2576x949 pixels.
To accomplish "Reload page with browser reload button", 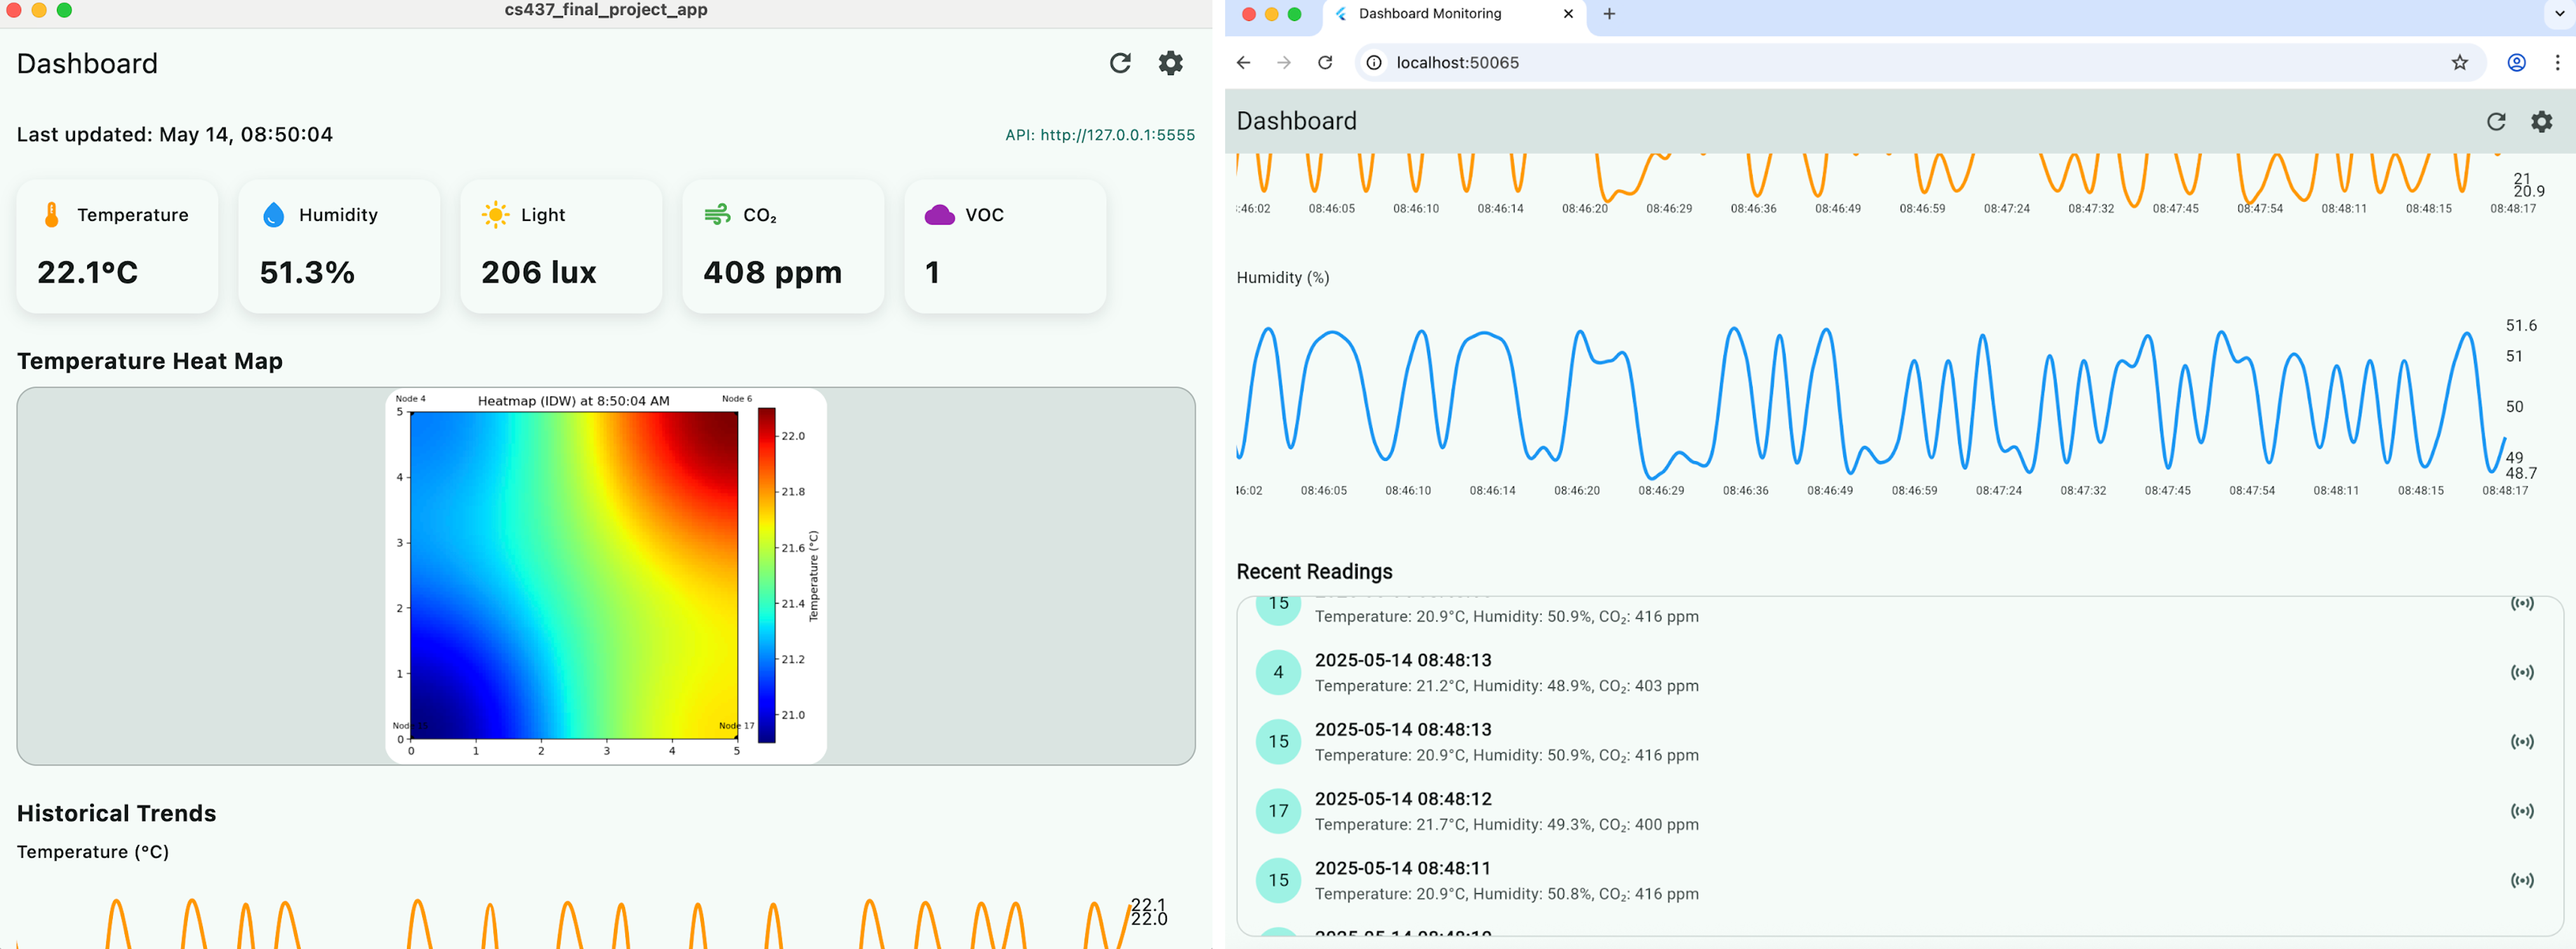I will click(x=1325, y=62).
